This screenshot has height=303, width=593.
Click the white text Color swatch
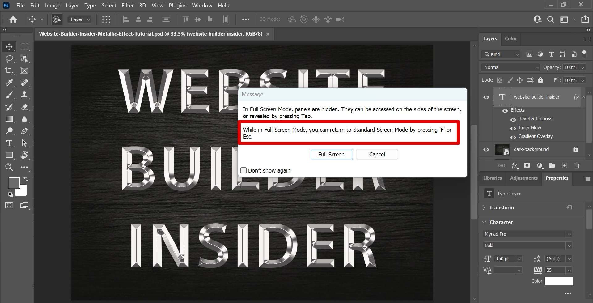[x=558, y=281]
